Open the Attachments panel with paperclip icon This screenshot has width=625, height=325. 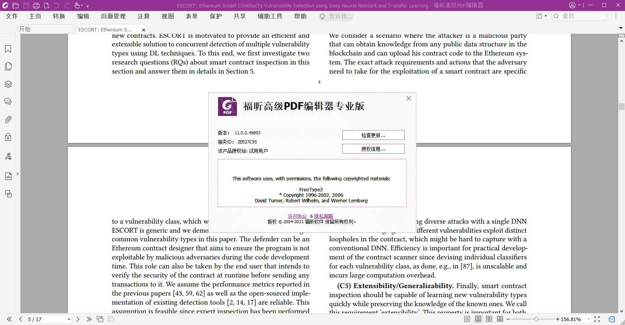pyautogui.click(x=8, y=119)
